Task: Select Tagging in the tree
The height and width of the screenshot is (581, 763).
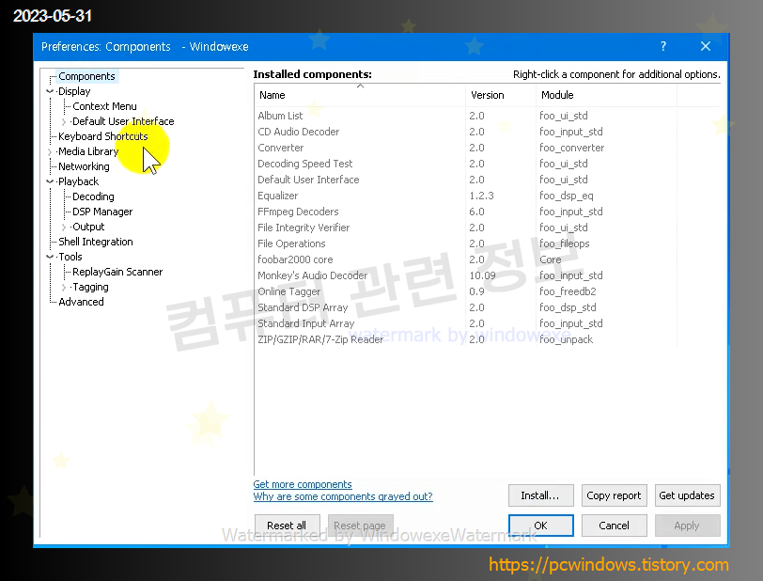Action: click(90, 288)
